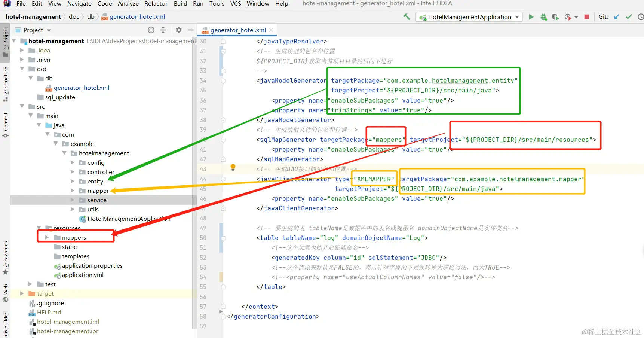The height and width of the screenshot is (338, 644).
Task: Stop the running application with the red square
Action: coord(587,17)
